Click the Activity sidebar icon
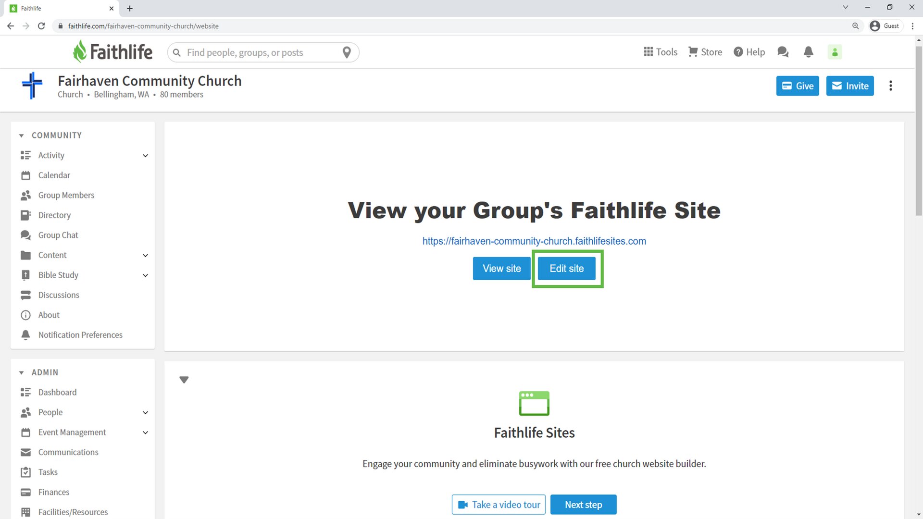The width and height of the screenshot is (923, 519). pyautogui.click(x=25, y=155)
